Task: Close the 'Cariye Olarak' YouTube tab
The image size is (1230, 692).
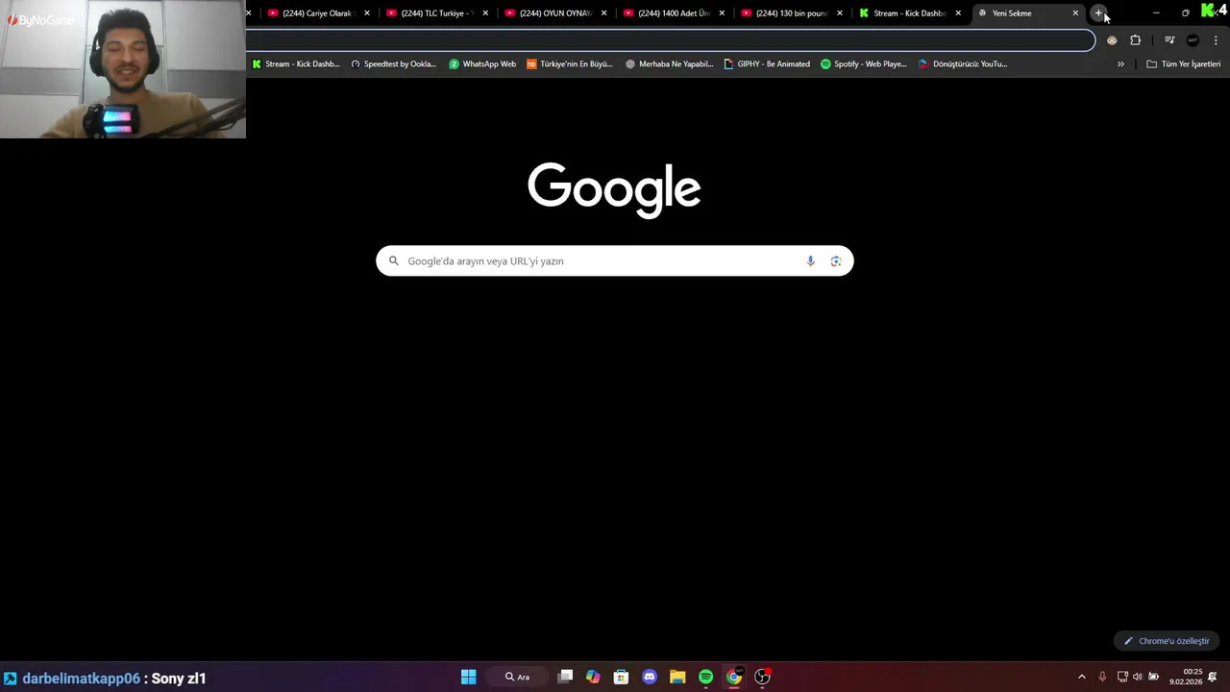Action: (367, 13)
